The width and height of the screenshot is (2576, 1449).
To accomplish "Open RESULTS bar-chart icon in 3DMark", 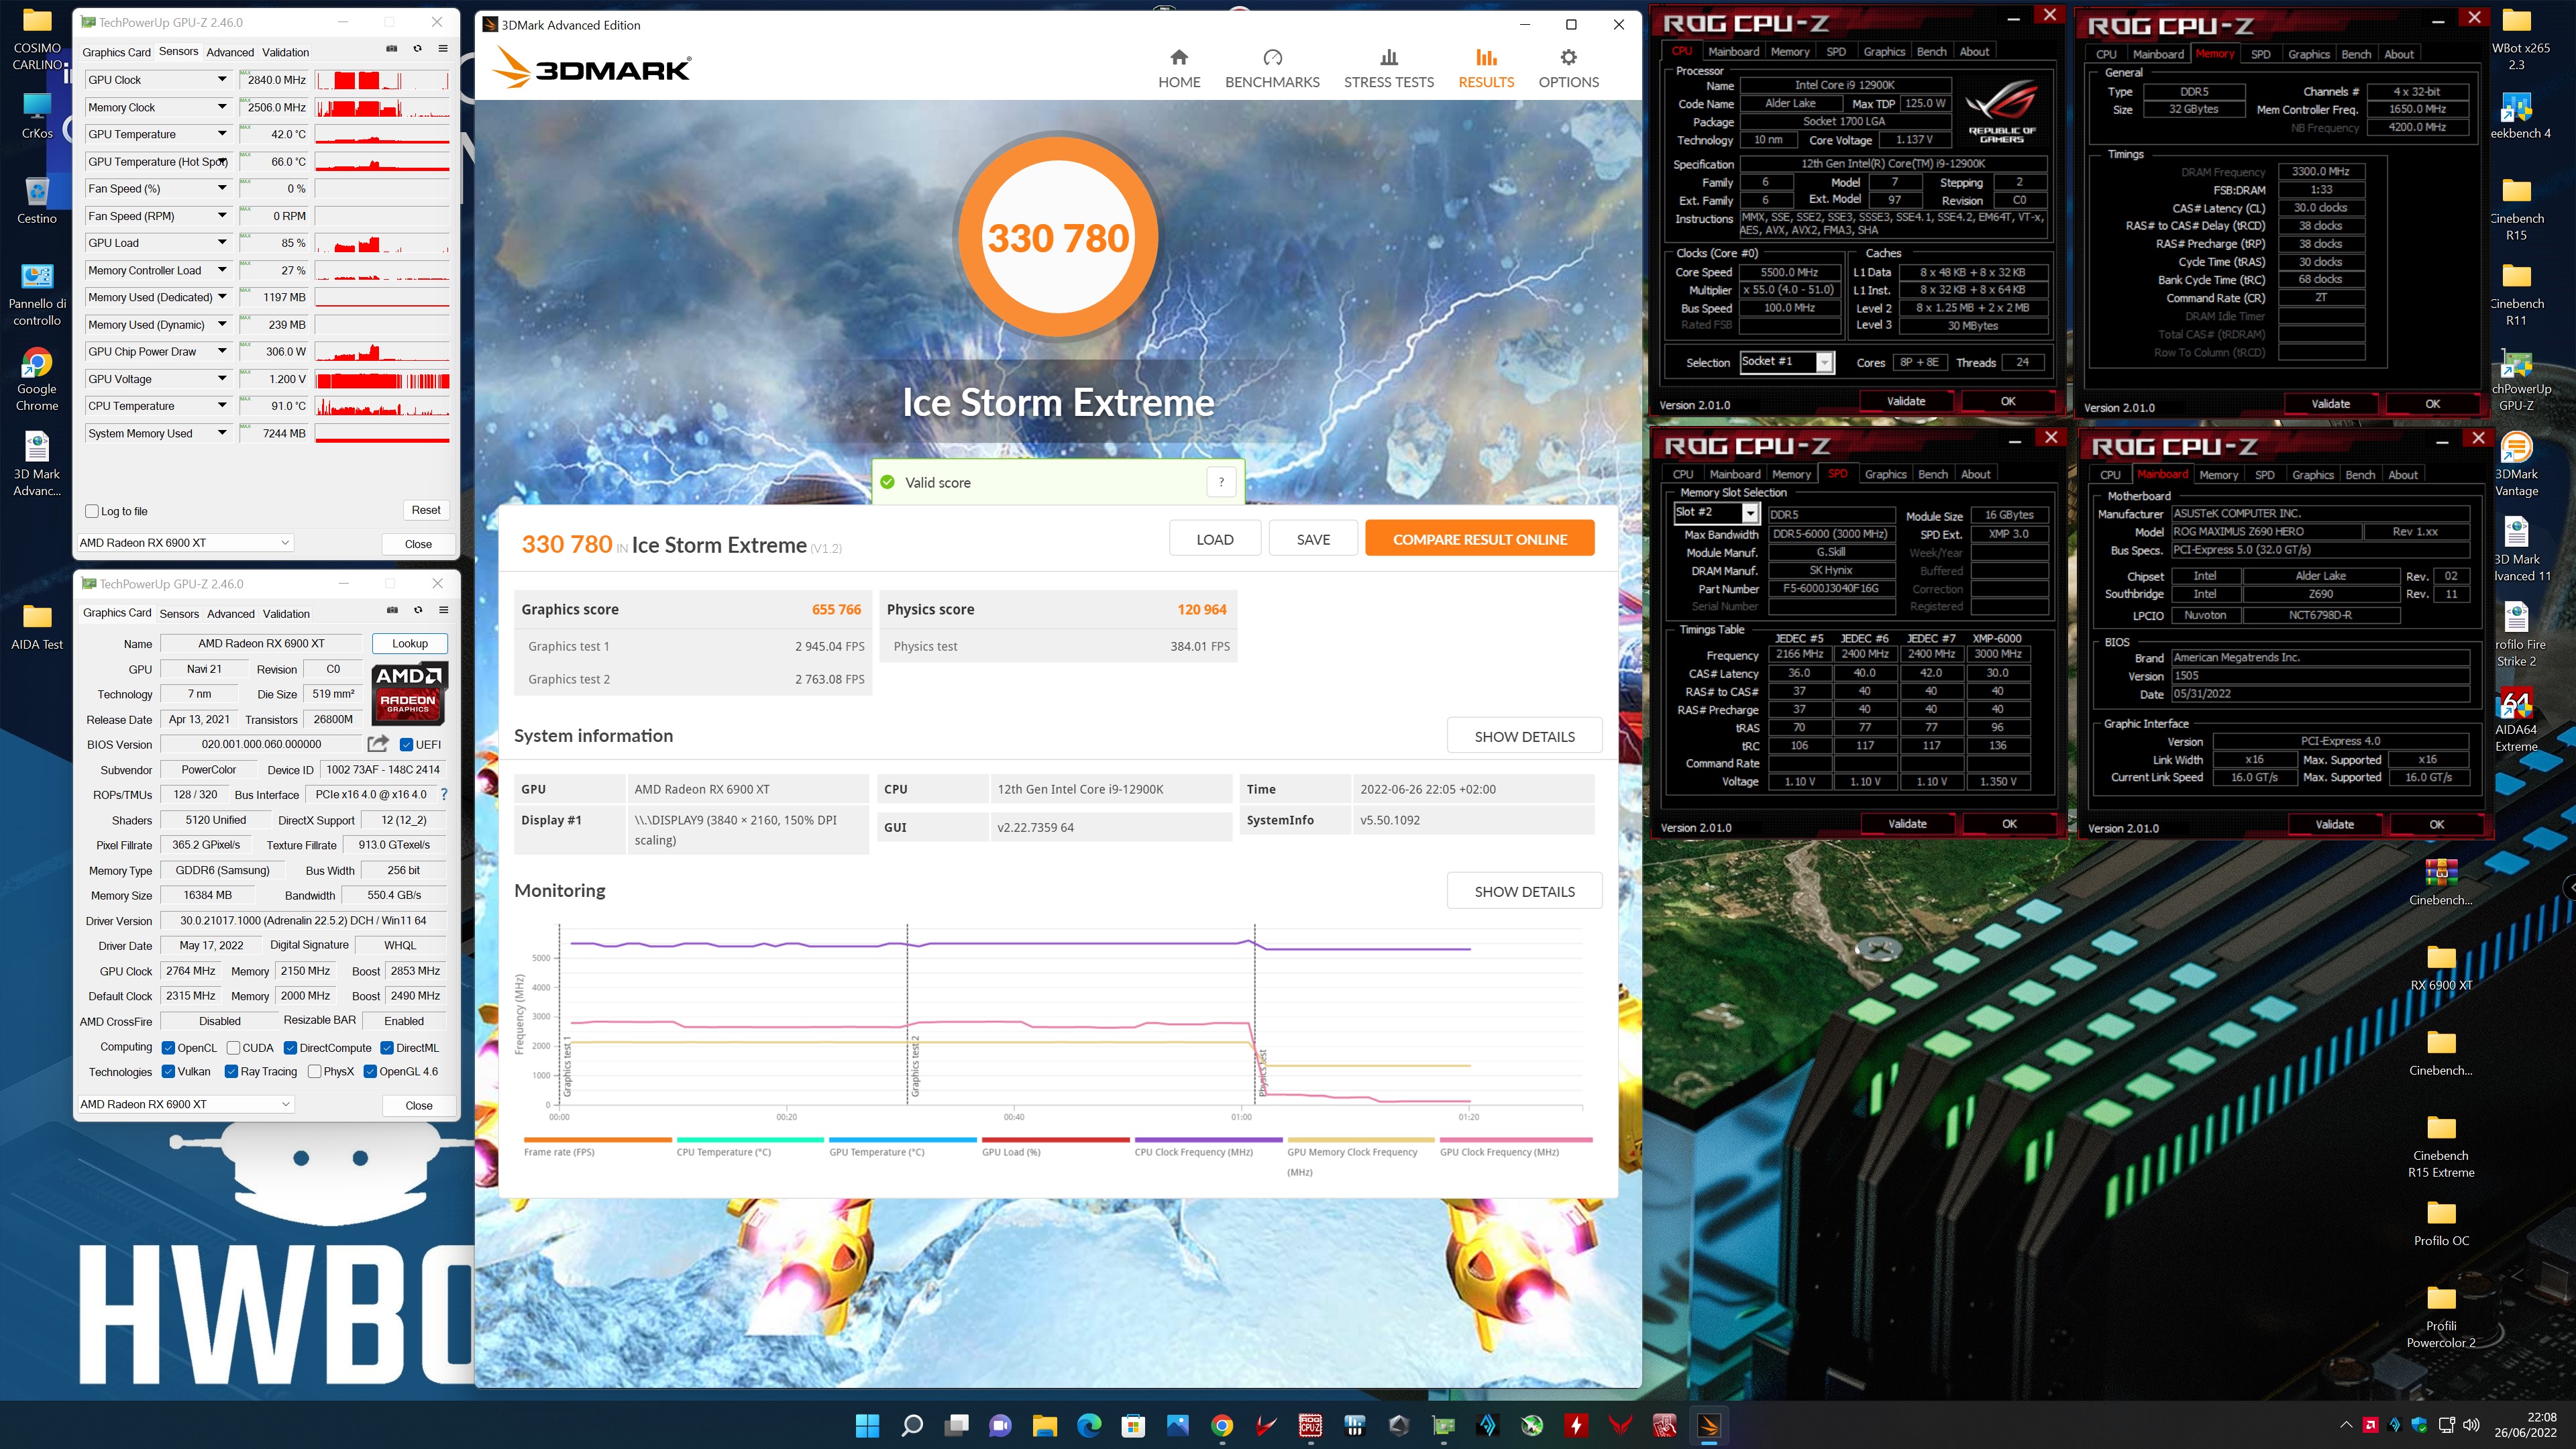I will [x=1486, y=58].
